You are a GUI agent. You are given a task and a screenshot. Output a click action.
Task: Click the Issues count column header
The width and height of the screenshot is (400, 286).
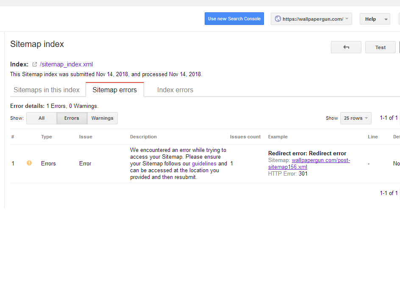pos(245,137)
